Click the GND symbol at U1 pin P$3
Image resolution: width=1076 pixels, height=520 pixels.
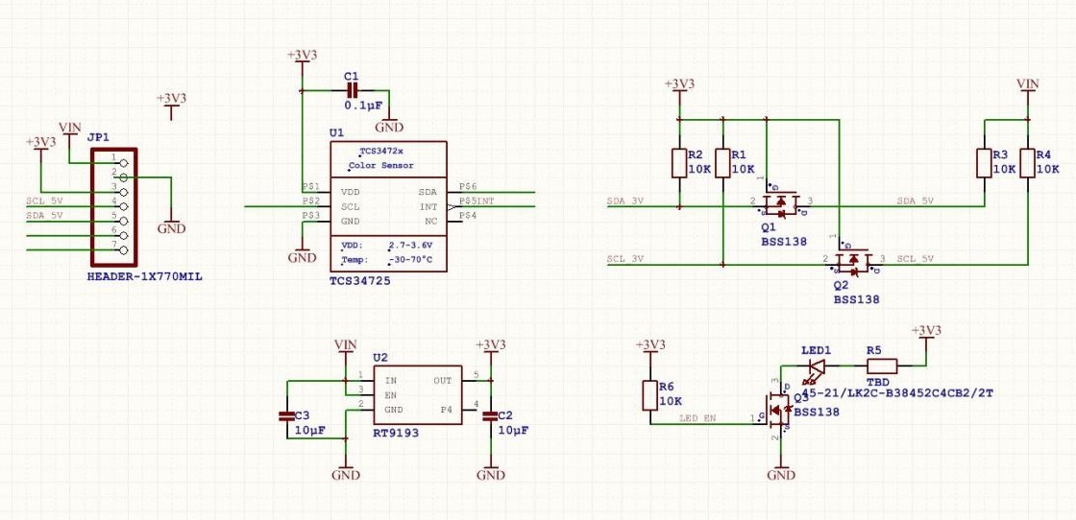pyautogui.click(x=302, y=256)
